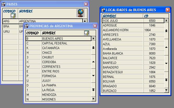
Task: Close the LOCALIDADES de BUENOS AIRES window
Action: pos(168,10)
